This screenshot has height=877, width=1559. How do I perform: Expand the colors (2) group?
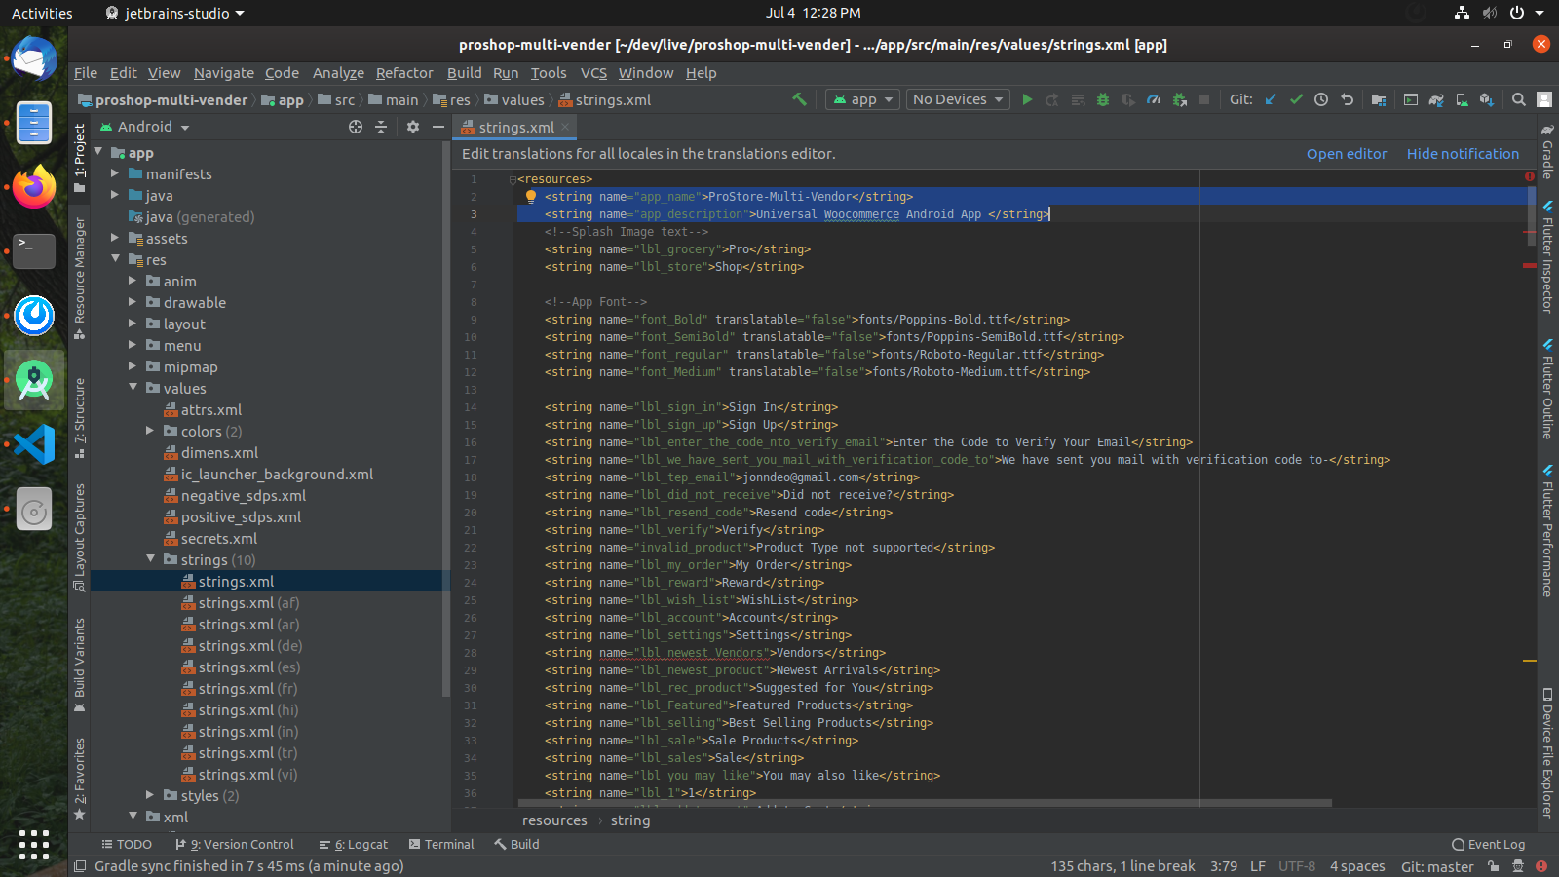150,431
